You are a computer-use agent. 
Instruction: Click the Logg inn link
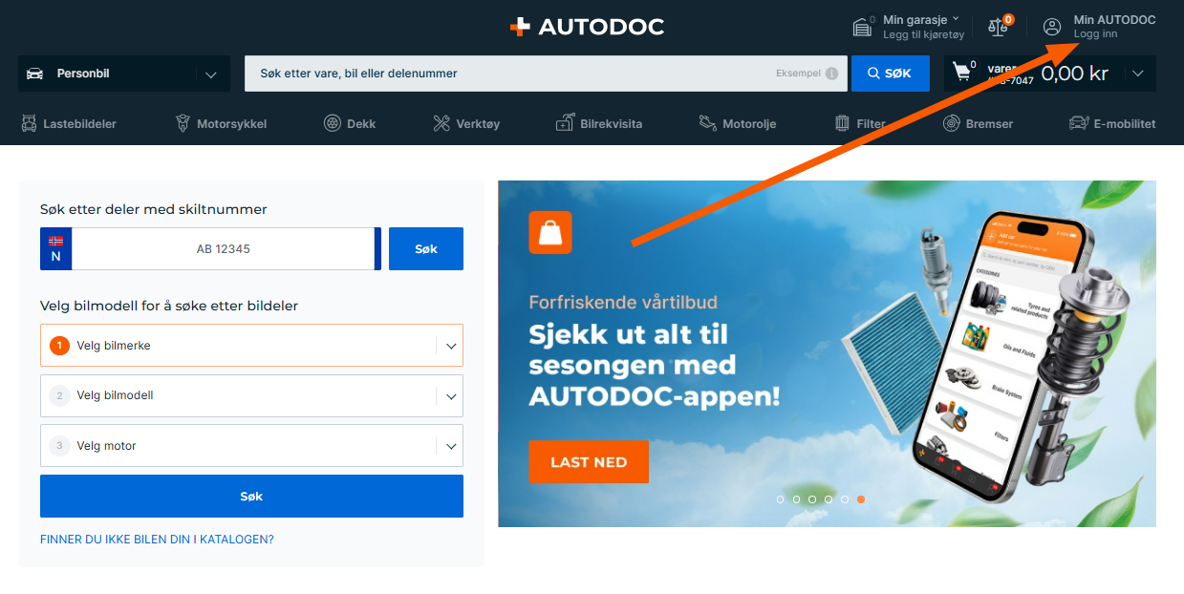tap(1095, 34)
